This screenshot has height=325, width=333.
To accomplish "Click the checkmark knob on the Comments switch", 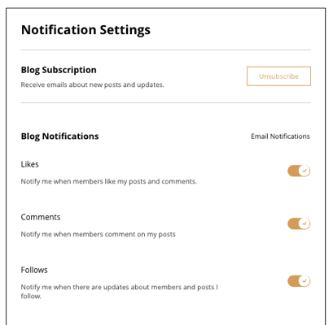I will coord(305,223).
